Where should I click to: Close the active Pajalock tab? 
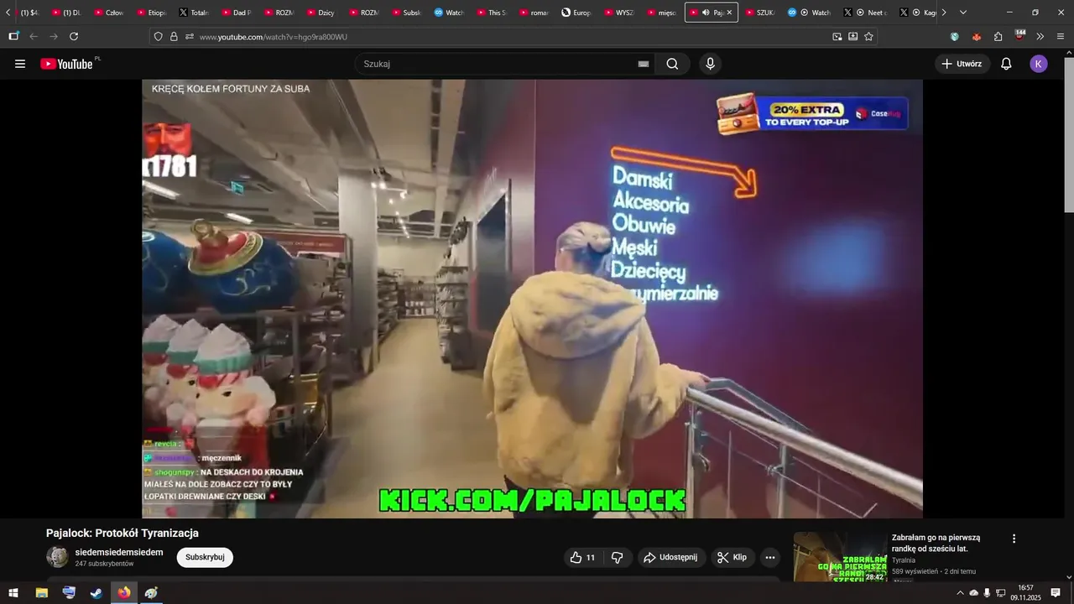729,13
